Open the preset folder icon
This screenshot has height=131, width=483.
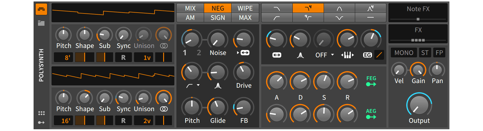click(41, 23)
